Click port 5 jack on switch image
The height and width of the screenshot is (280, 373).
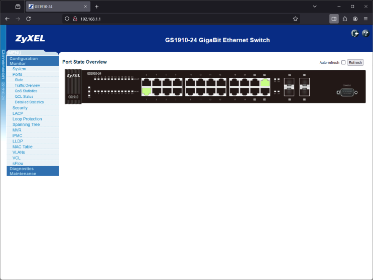[167, 91]
